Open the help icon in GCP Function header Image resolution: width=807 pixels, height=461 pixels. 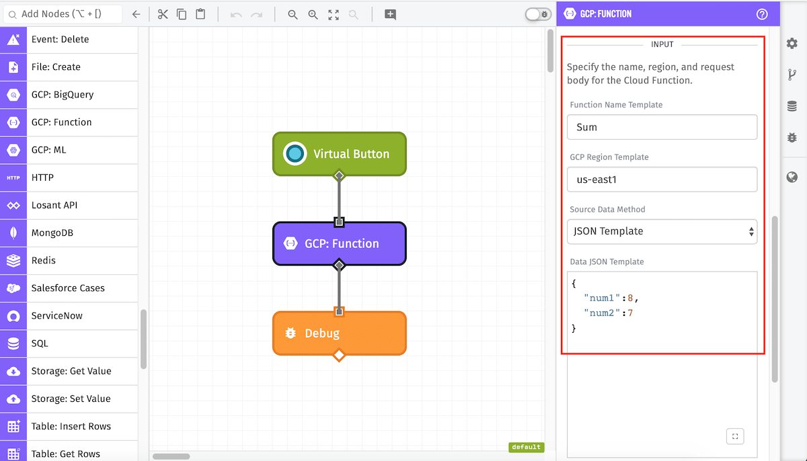pyautogui.click(x=762, y=14)
